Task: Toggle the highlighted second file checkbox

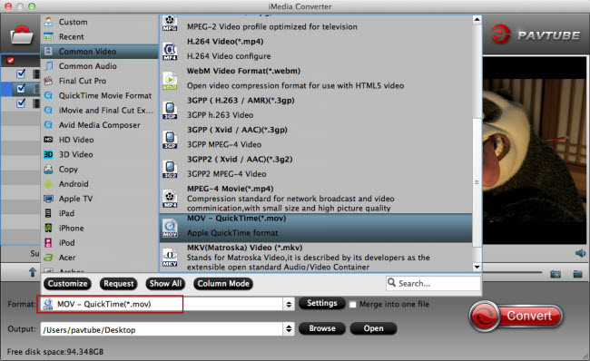Action: [21, 88]
